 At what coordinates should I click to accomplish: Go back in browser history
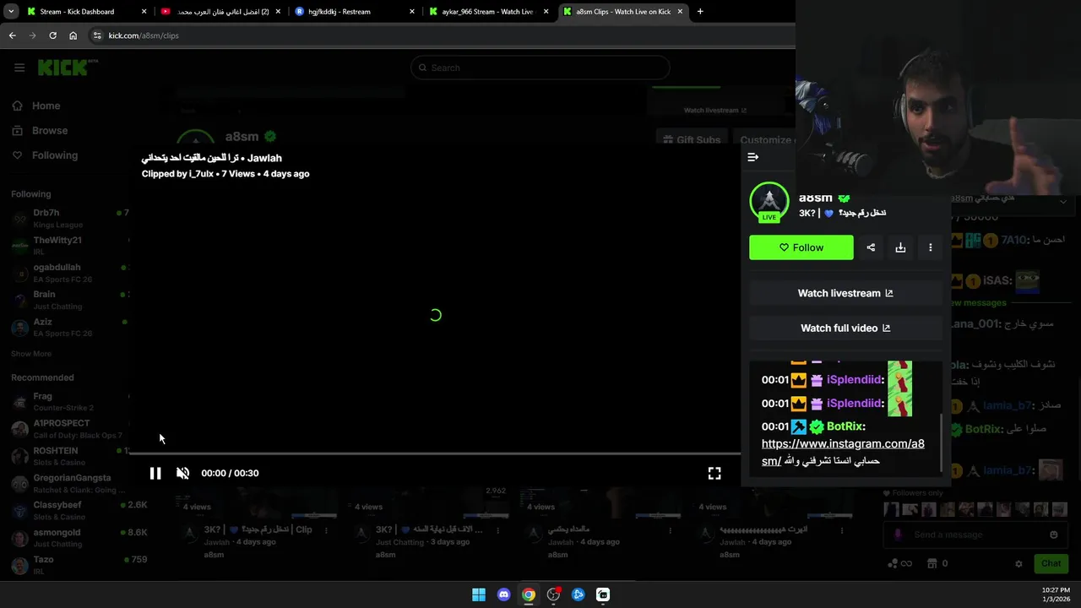[x=12, y=35]
